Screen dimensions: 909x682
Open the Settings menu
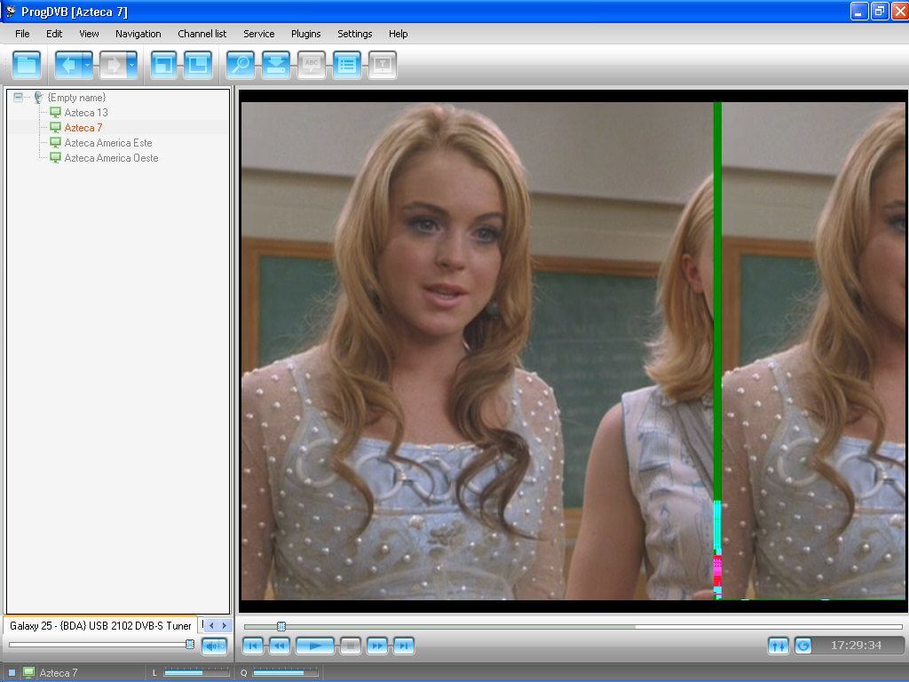click(355, 34)
